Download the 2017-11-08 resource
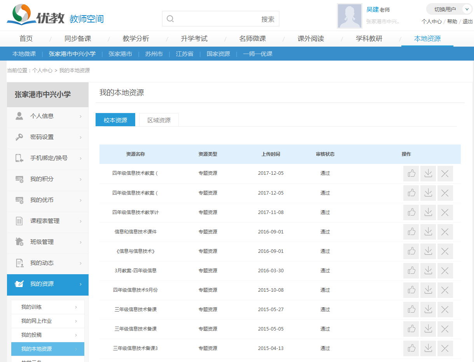 pyautogui.click(x=428, y=212)
